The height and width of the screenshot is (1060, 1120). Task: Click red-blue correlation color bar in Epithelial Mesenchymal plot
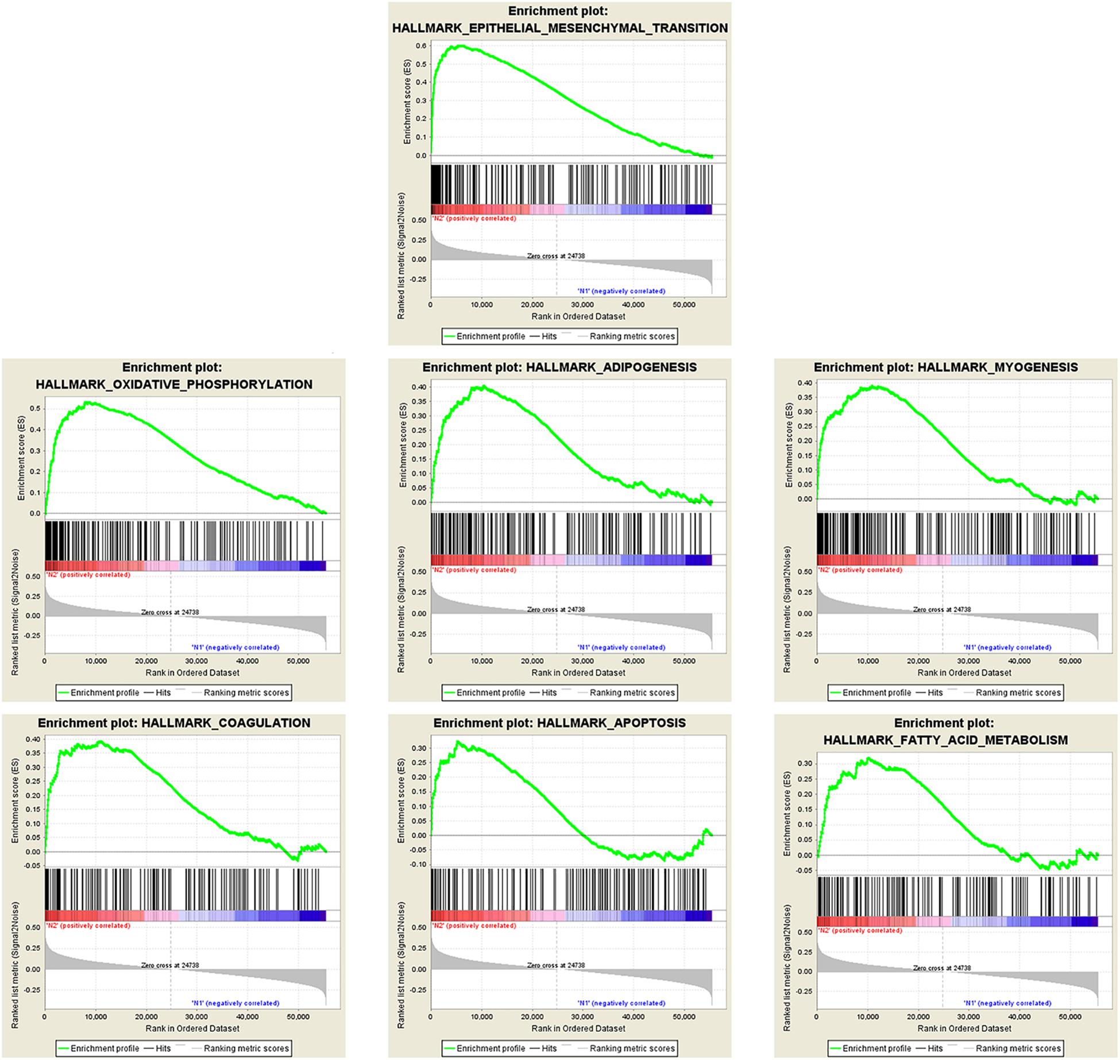[571, 210]
